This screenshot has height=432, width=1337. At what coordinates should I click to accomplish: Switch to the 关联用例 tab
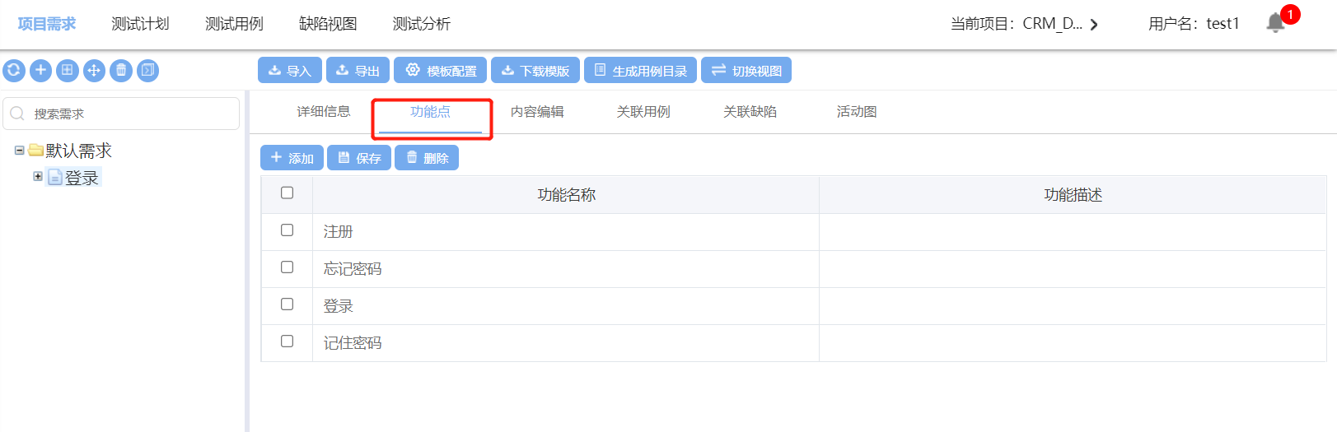[643, 112]
